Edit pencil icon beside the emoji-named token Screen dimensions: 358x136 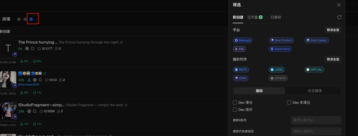tap(45, 73)
